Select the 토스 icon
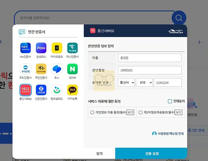The height and width of the screenshot is (161, 208). point(57,69)
